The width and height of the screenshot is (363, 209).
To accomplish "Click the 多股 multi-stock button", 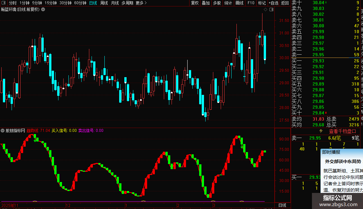I will point(217,3).
